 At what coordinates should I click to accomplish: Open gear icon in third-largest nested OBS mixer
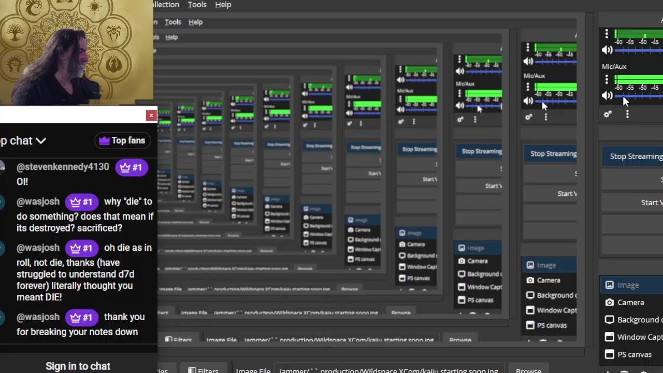pyautogui.click(x=460, y=120)
